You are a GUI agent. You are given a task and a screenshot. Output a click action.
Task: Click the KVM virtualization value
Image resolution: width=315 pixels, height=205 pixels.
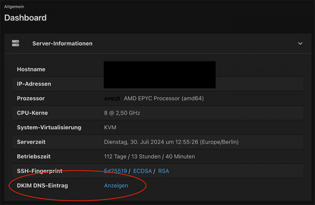coord(110,127)
